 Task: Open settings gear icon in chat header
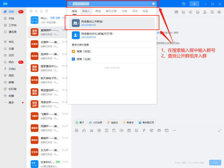(x=219, y=12)
